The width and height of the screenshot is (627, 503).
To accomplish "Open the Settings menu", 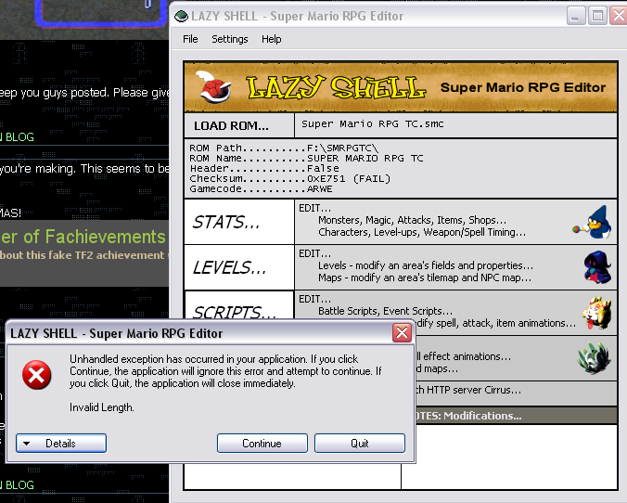I will point(229,39).
